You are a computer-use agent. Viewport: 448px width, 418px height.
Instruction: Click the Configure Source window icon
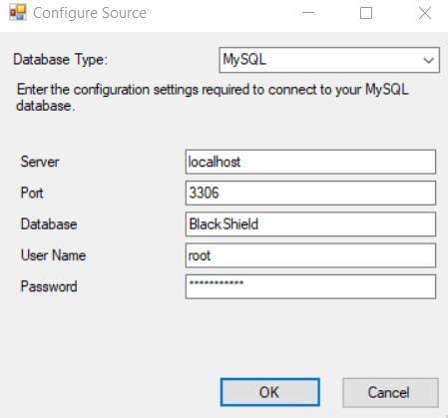(x=18, y=13)
